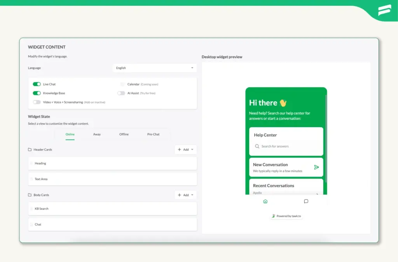
Task: Toggle the Knowledge Base switch
Action: coord(37,93)
